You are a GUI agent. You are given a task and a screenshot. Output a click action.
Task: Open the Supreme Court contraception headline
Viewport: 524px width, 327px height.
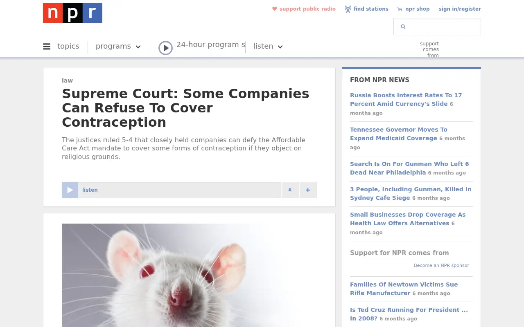click(x=185, y=108)
